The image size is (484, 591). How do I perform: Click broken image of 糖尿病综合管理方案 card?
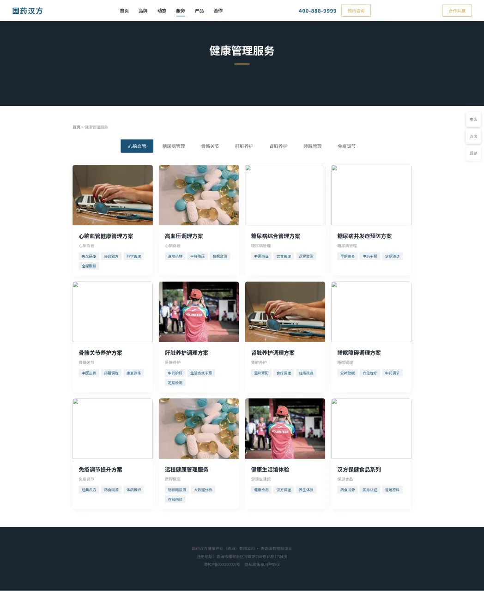coord(285,195)
